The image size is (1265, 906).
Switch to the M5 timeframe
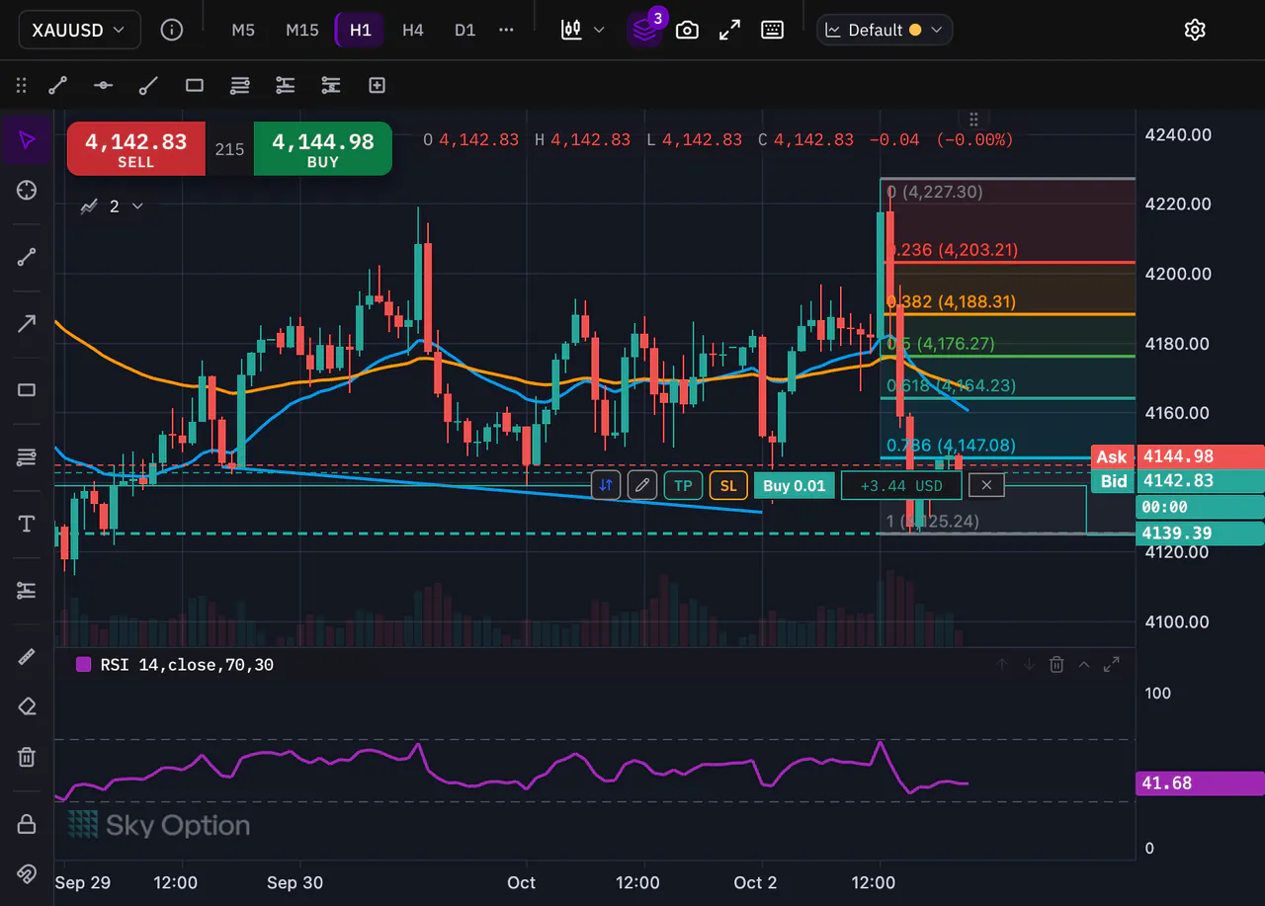(x=243, y=30)
